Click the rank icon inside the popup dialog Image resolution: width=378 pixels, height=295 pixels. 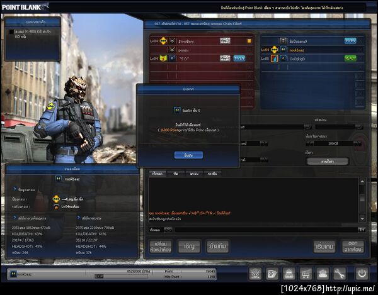[178, 111]
